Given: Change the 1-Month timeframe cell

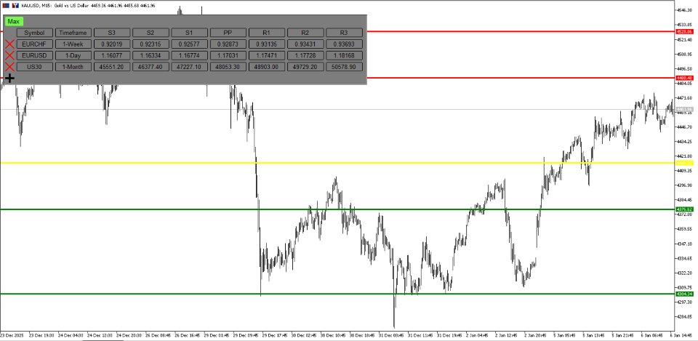Looking at the screenshot, I should click(x=73, y=67).
